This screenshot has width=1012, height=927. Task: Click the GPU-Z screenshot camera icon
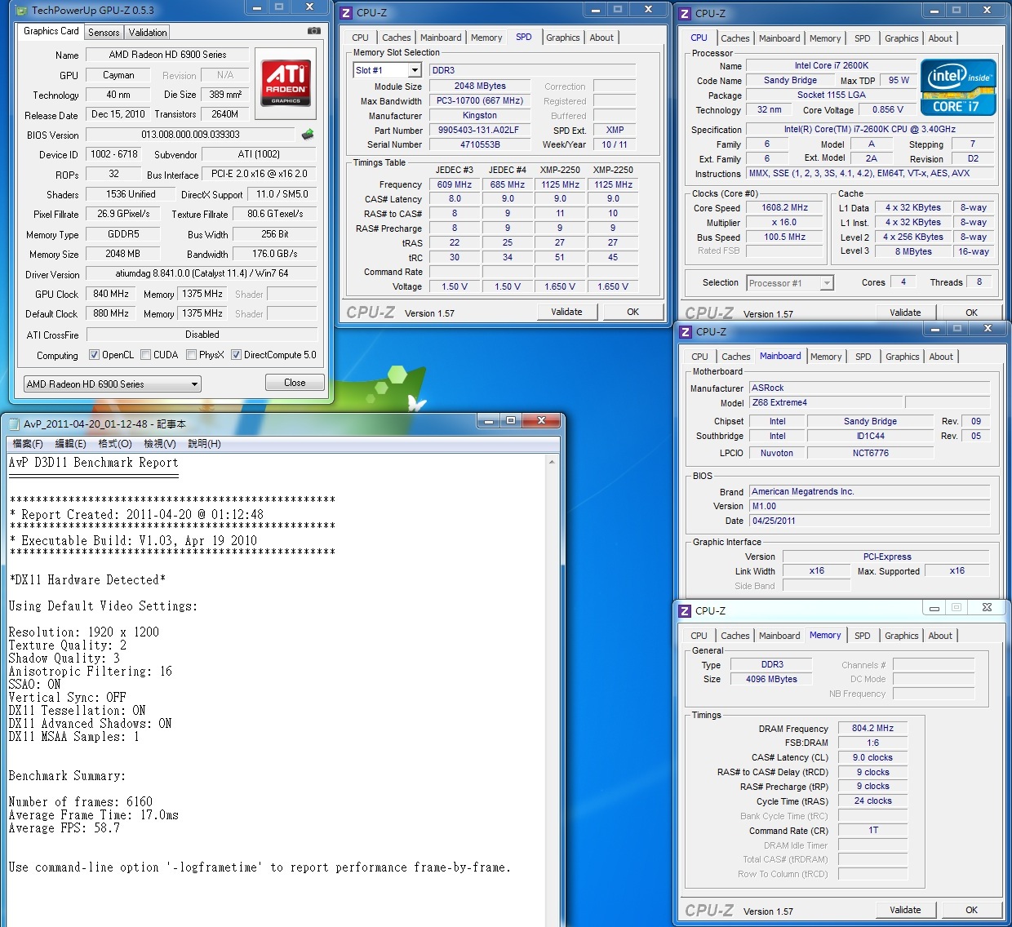tap(313, 31)
